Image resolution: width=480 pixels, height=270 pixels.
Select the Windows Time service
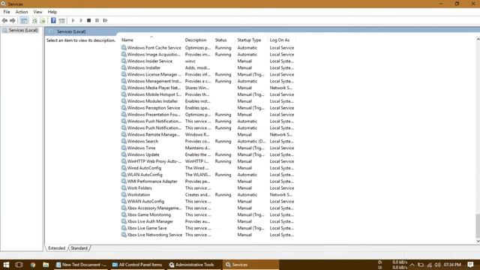coord(208,148)
